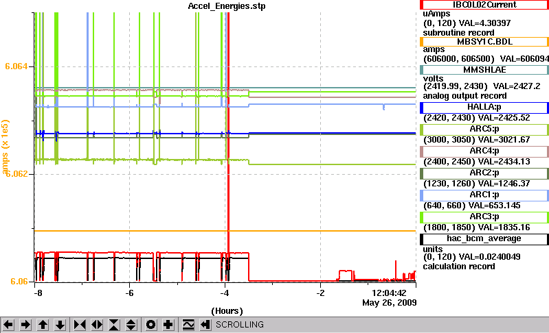This screenshot has height=333, width=549.
Task: Click the (Hours) x-axis title
Action: pos(227,311)
